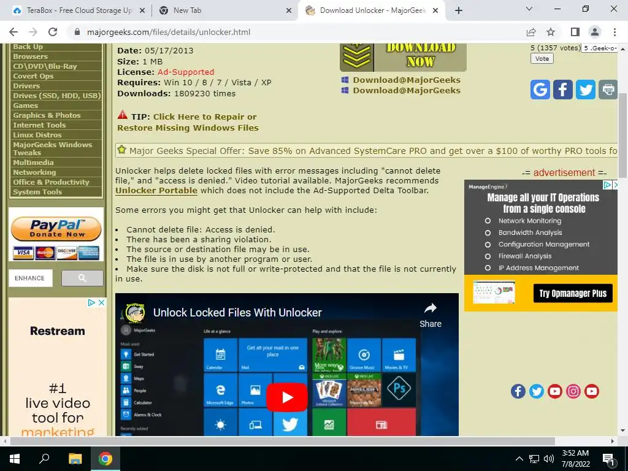Open a new browser tab
Image resolution: width=628 pixels, height=471 pixels.
click(459, 11)
